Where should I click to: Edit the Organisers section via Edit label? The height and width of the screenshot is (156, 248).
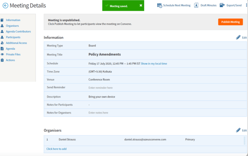click(x=244, y=130)
